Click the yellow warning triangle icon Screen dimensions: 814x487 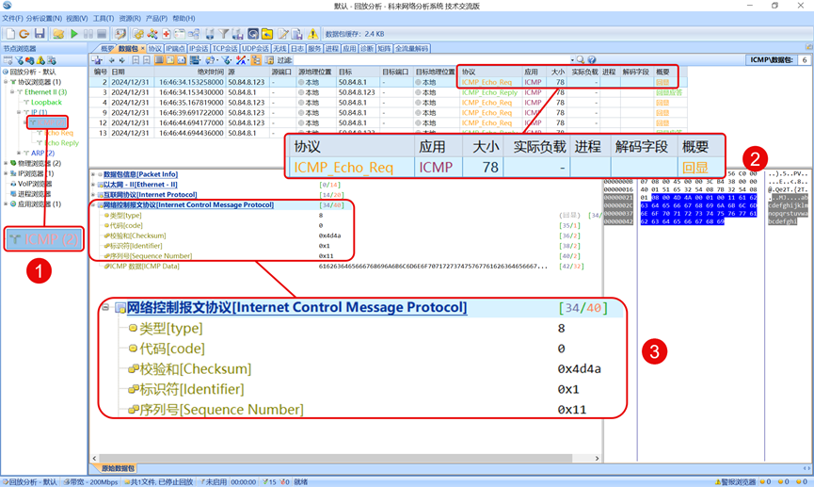[312, 34]
